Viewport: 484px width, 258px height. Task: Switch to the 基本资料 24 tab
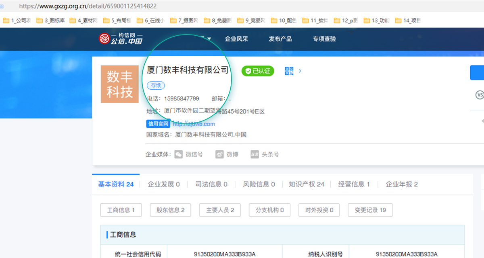(116, 184)
